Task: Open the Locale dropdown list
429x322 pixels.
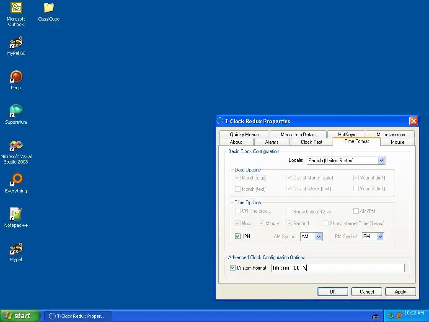Action: (381, 161)
